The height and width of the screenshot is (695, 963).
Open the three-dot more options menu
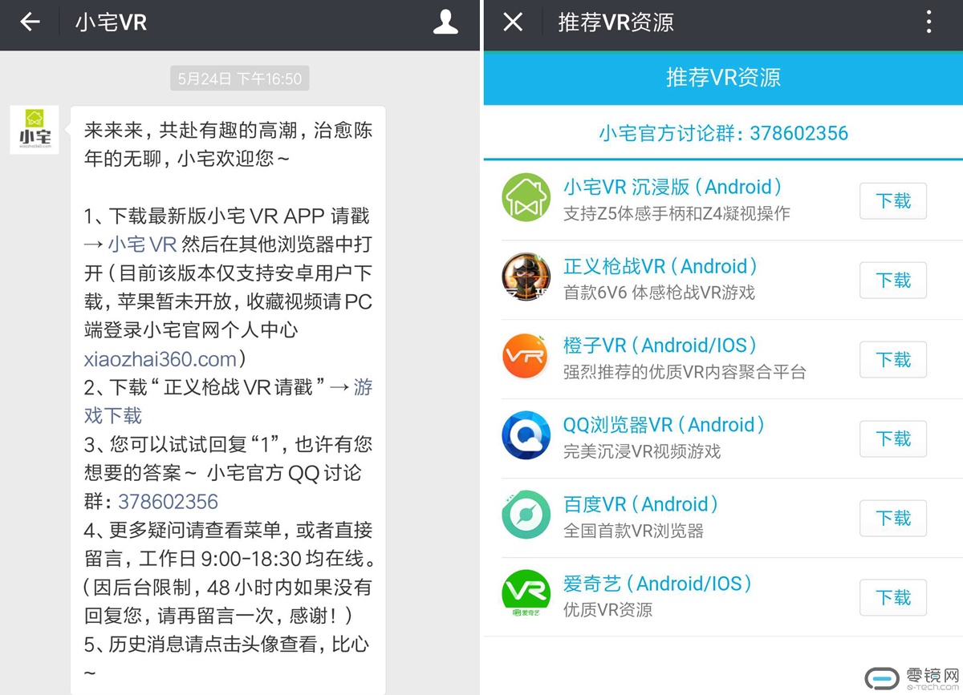pyautogui.click(x=928, y=22)
